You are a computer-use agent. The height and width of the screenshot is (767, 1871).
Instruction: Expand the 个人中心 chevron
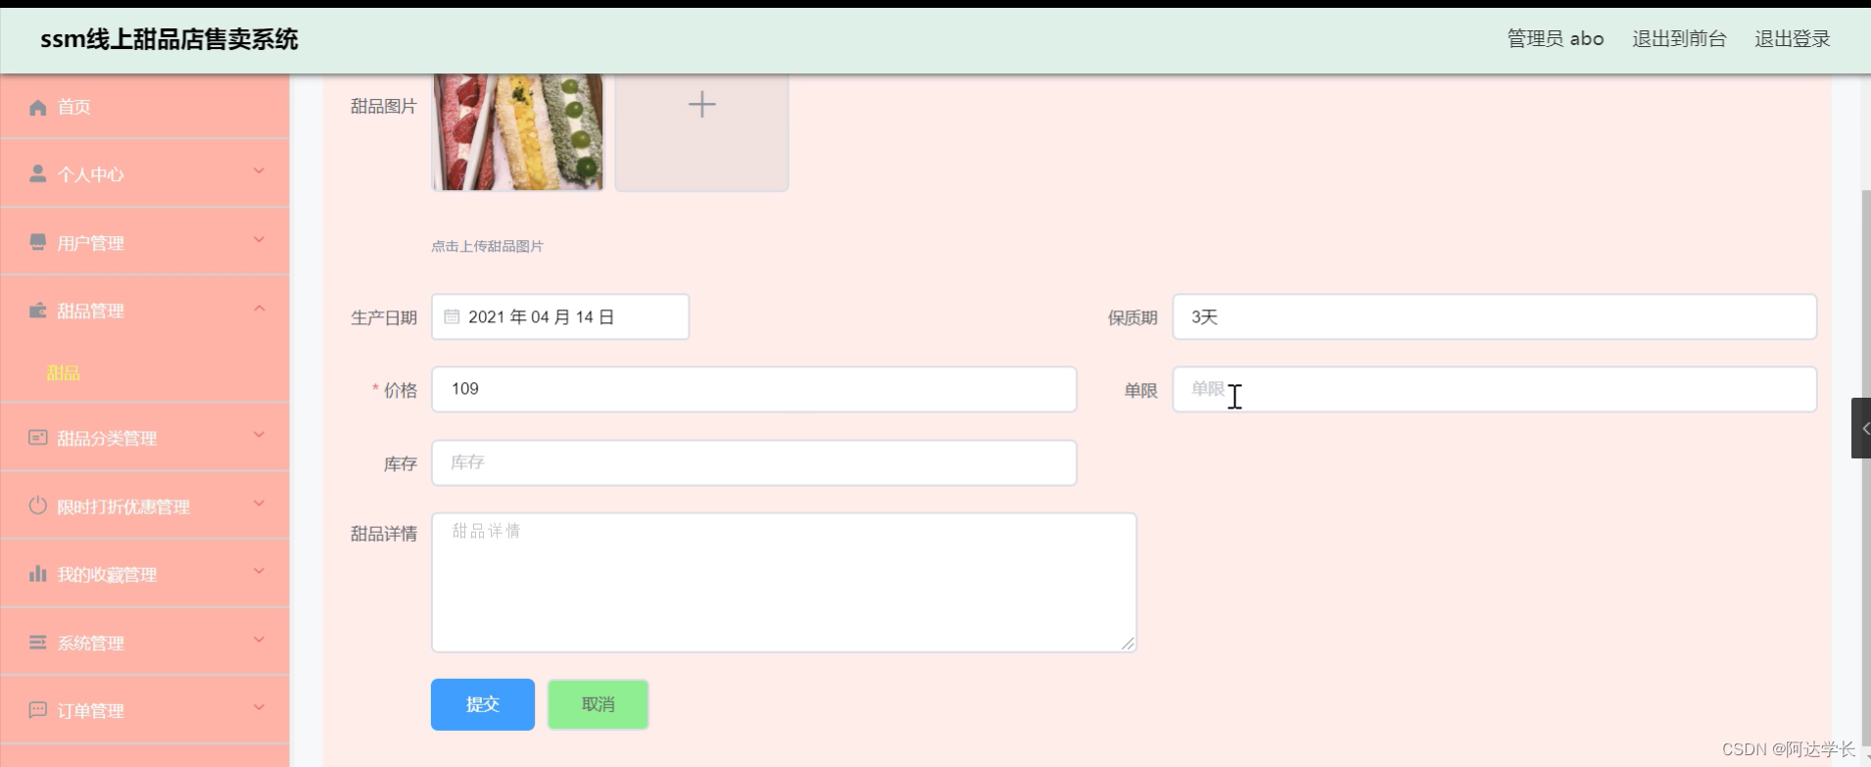point(260,171)
